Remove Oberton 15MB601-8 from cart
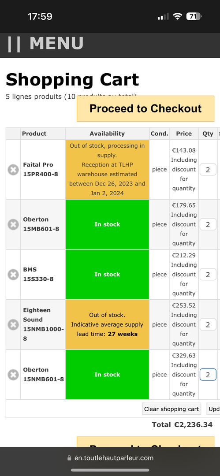This screenshot has height=476, width=220. tap(13, 224)
